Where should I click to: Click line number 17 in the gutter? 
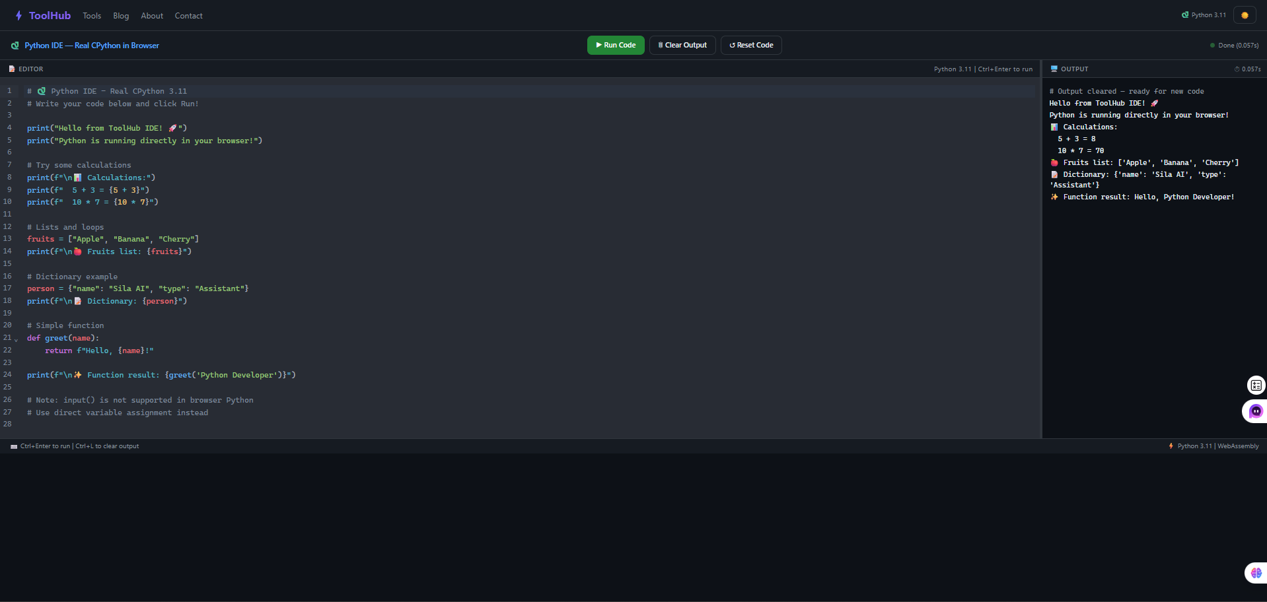coord(7,288)
